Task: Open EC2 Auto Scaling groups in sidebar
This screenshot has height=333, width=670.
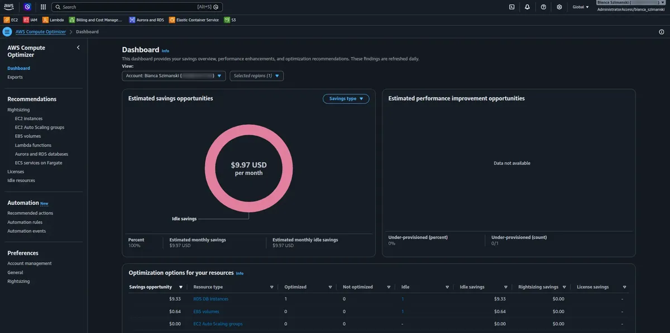Action: tap(40, 128)
